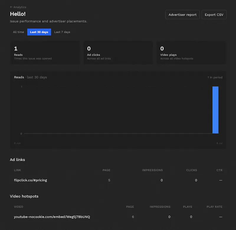The height and width of the screenshot is (230, 236).
Task: Click the Export CSV button
Action: coord(214,14)
